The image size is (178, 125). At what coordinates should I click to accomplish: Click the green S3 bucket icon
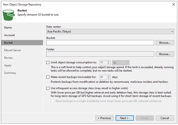9,15
